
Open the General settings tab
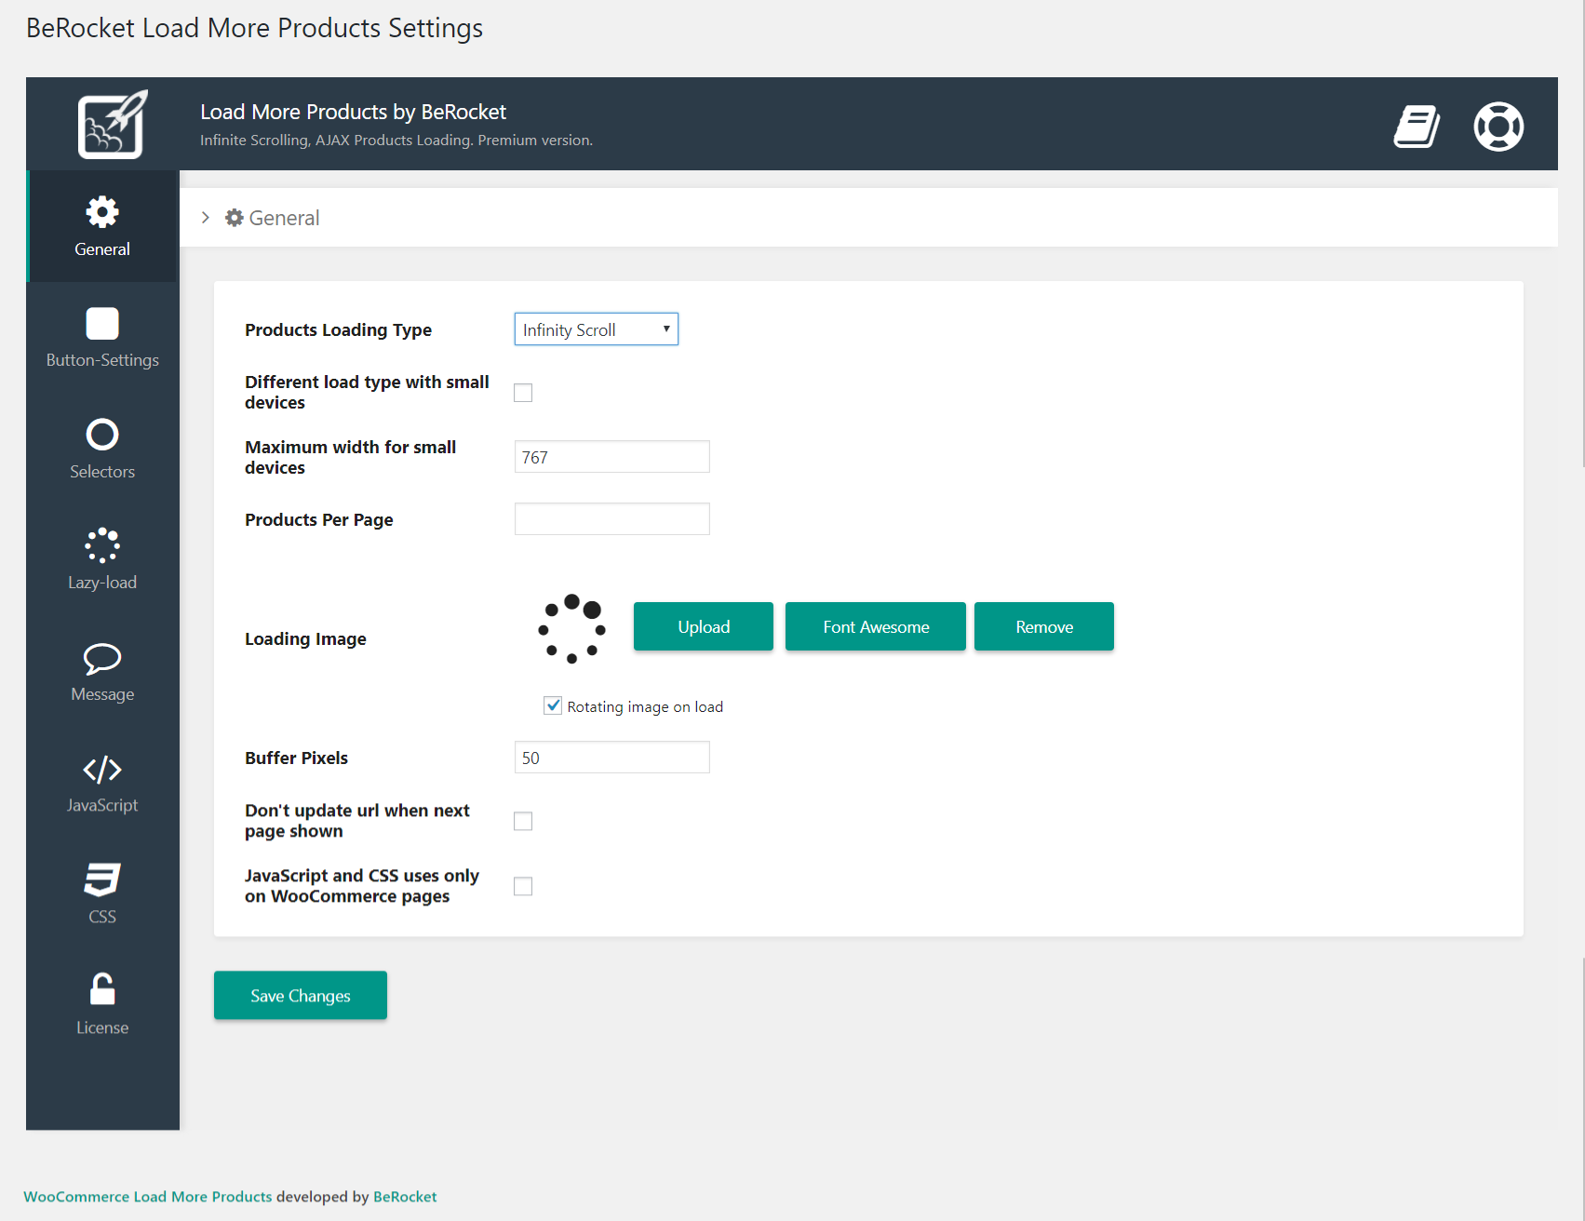coord(102,226)
